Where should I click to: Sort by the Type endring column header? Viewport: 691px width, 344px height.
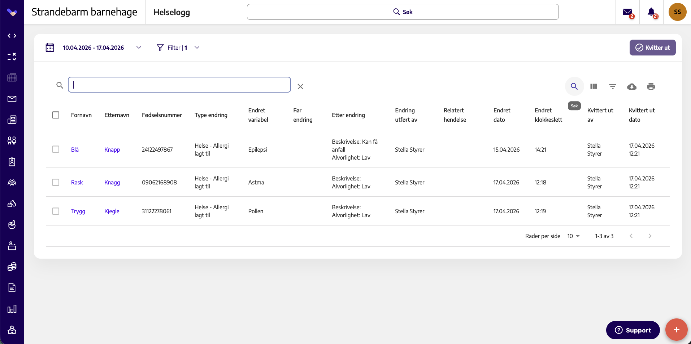(x=211, y=115)
